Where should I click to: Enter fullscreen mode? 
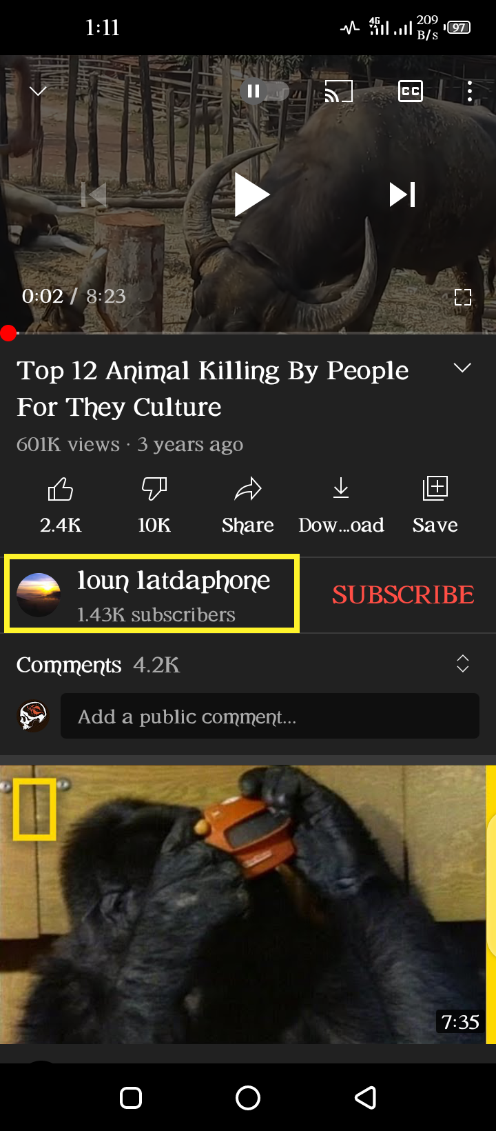coord(463,297)
